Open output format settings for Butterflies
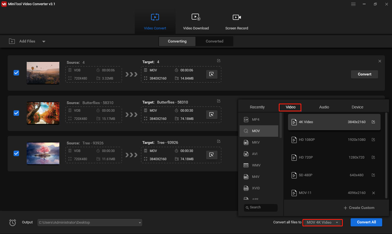 [x=212, y=114]
